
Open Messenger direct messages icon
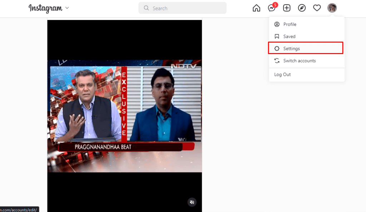pos(271,8)
